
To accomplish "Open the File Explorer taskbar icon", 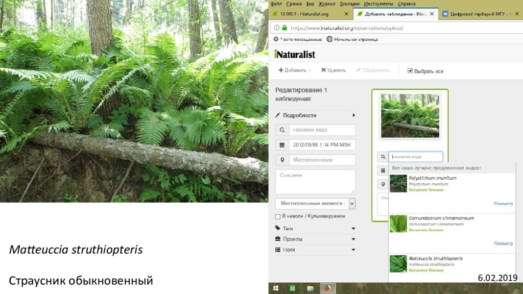I will pos(310,288).
